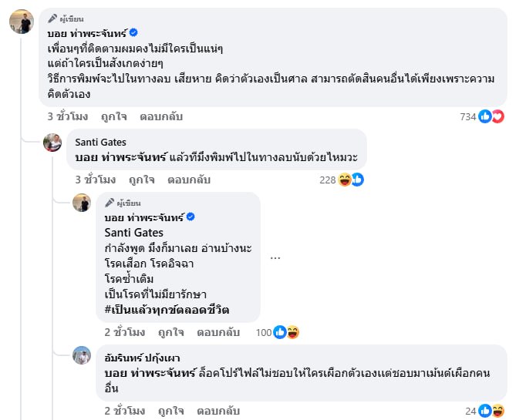Click the top commenter's profile picture
The image size is (526, 420).
pyautogui.click(x=22, y=23)
